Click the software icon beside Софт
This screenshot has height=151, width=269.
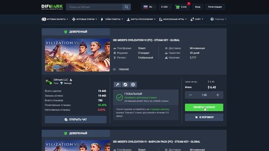[192, 19]
